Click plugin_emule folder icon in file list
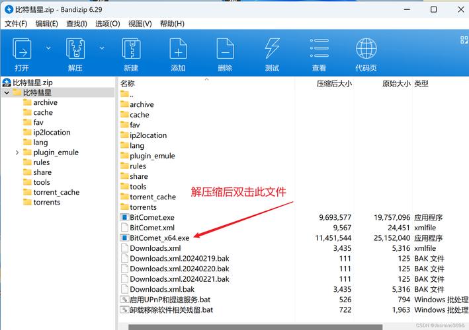Image resolution: width=469 pixels, height=330 pixels. point(124,156)
